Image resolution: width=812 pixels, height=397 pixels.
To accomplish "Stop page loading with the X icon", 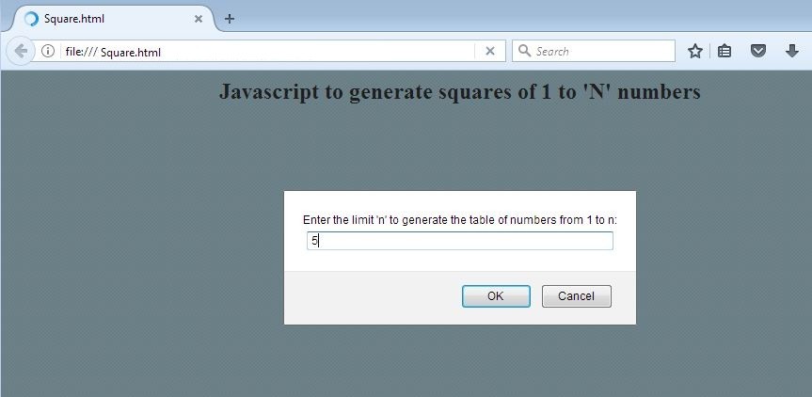I will pyautogui.click(x=490, y=51).
